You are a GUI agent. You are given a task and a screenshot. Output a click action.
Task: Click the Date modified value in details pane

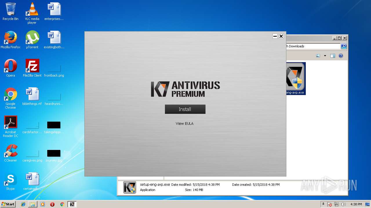tap(206, 185)
